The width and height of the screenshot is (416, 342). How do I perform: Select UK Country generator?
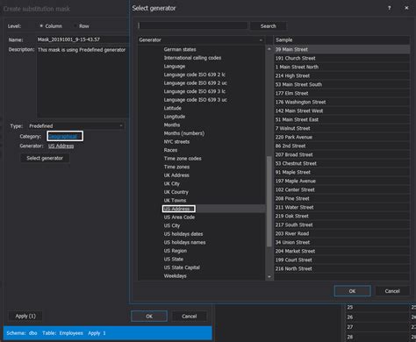(176, 192)
